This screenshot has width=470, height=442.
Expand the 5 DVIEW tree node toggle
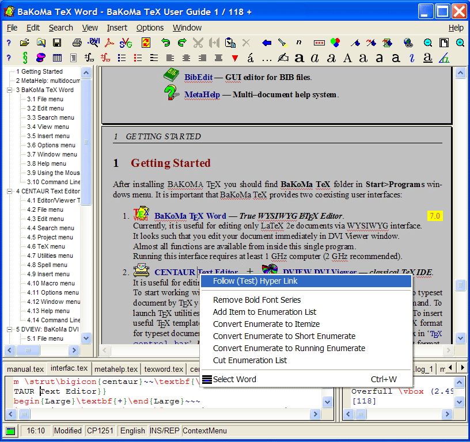(x=10, y=329)
